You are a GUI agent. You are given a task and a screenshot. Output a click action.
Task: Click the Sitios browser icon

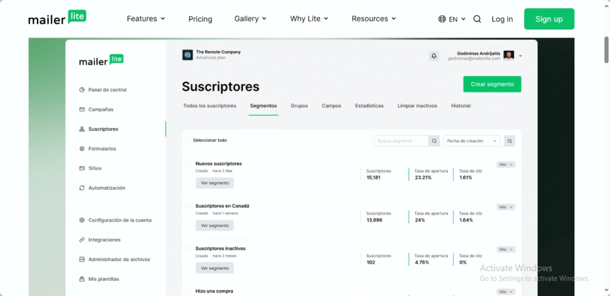click(x=82, y=169)
